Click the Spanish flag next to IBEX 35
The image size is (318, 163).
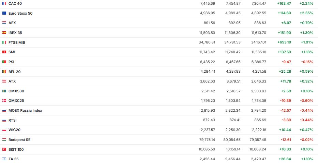(4, 33)
